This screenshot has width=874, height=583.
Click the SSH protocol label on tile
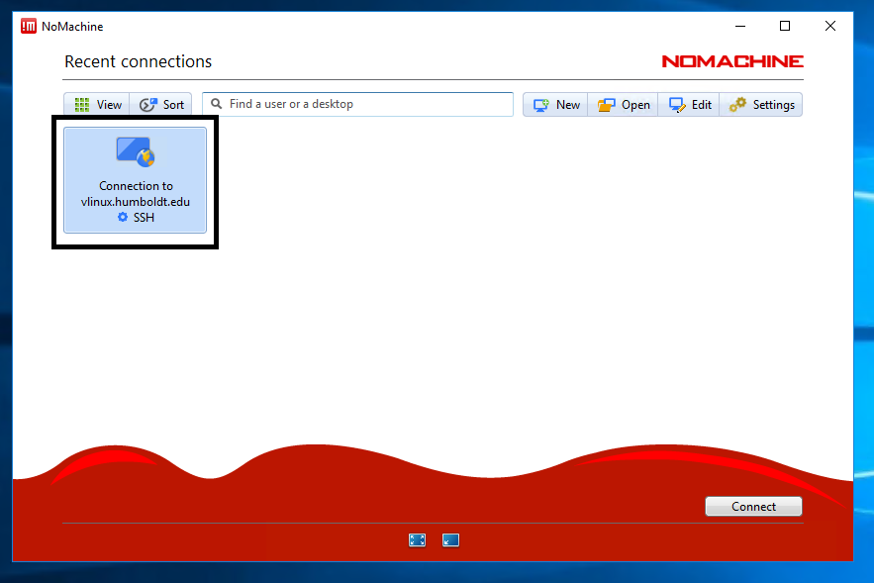[144, 218]
